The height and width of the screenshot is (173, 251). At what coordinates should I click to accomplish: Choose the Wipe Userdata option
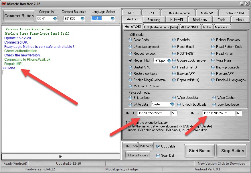tap(174, 98)
